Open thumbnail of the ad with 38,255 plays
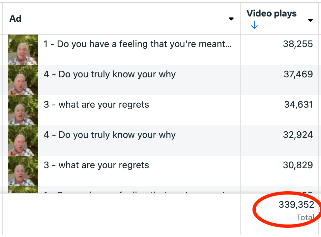Image resolution: width=321 pixels, height=237 pixels. point(23,49)
